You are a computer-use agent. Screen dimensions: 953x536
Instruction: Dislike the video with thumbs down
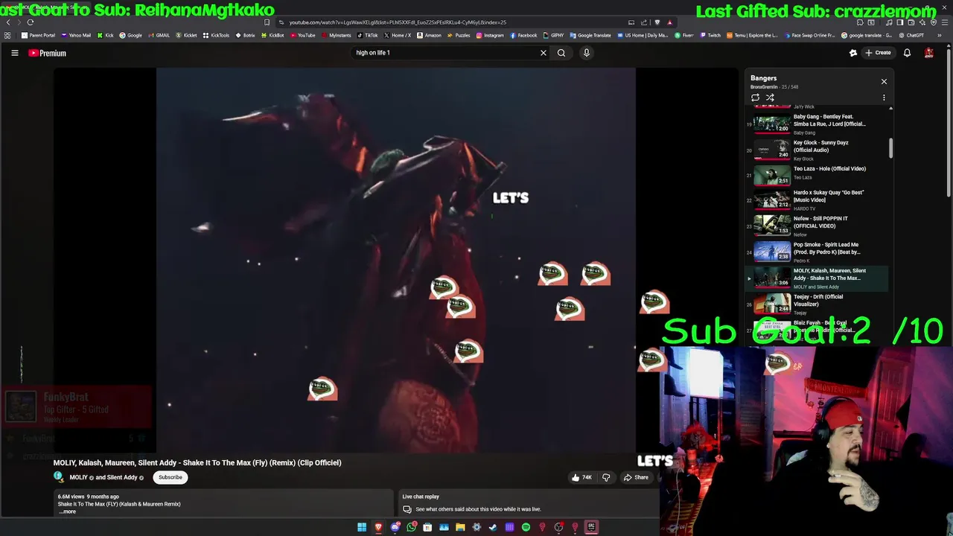pyautogui.click(x=606, y=477)
